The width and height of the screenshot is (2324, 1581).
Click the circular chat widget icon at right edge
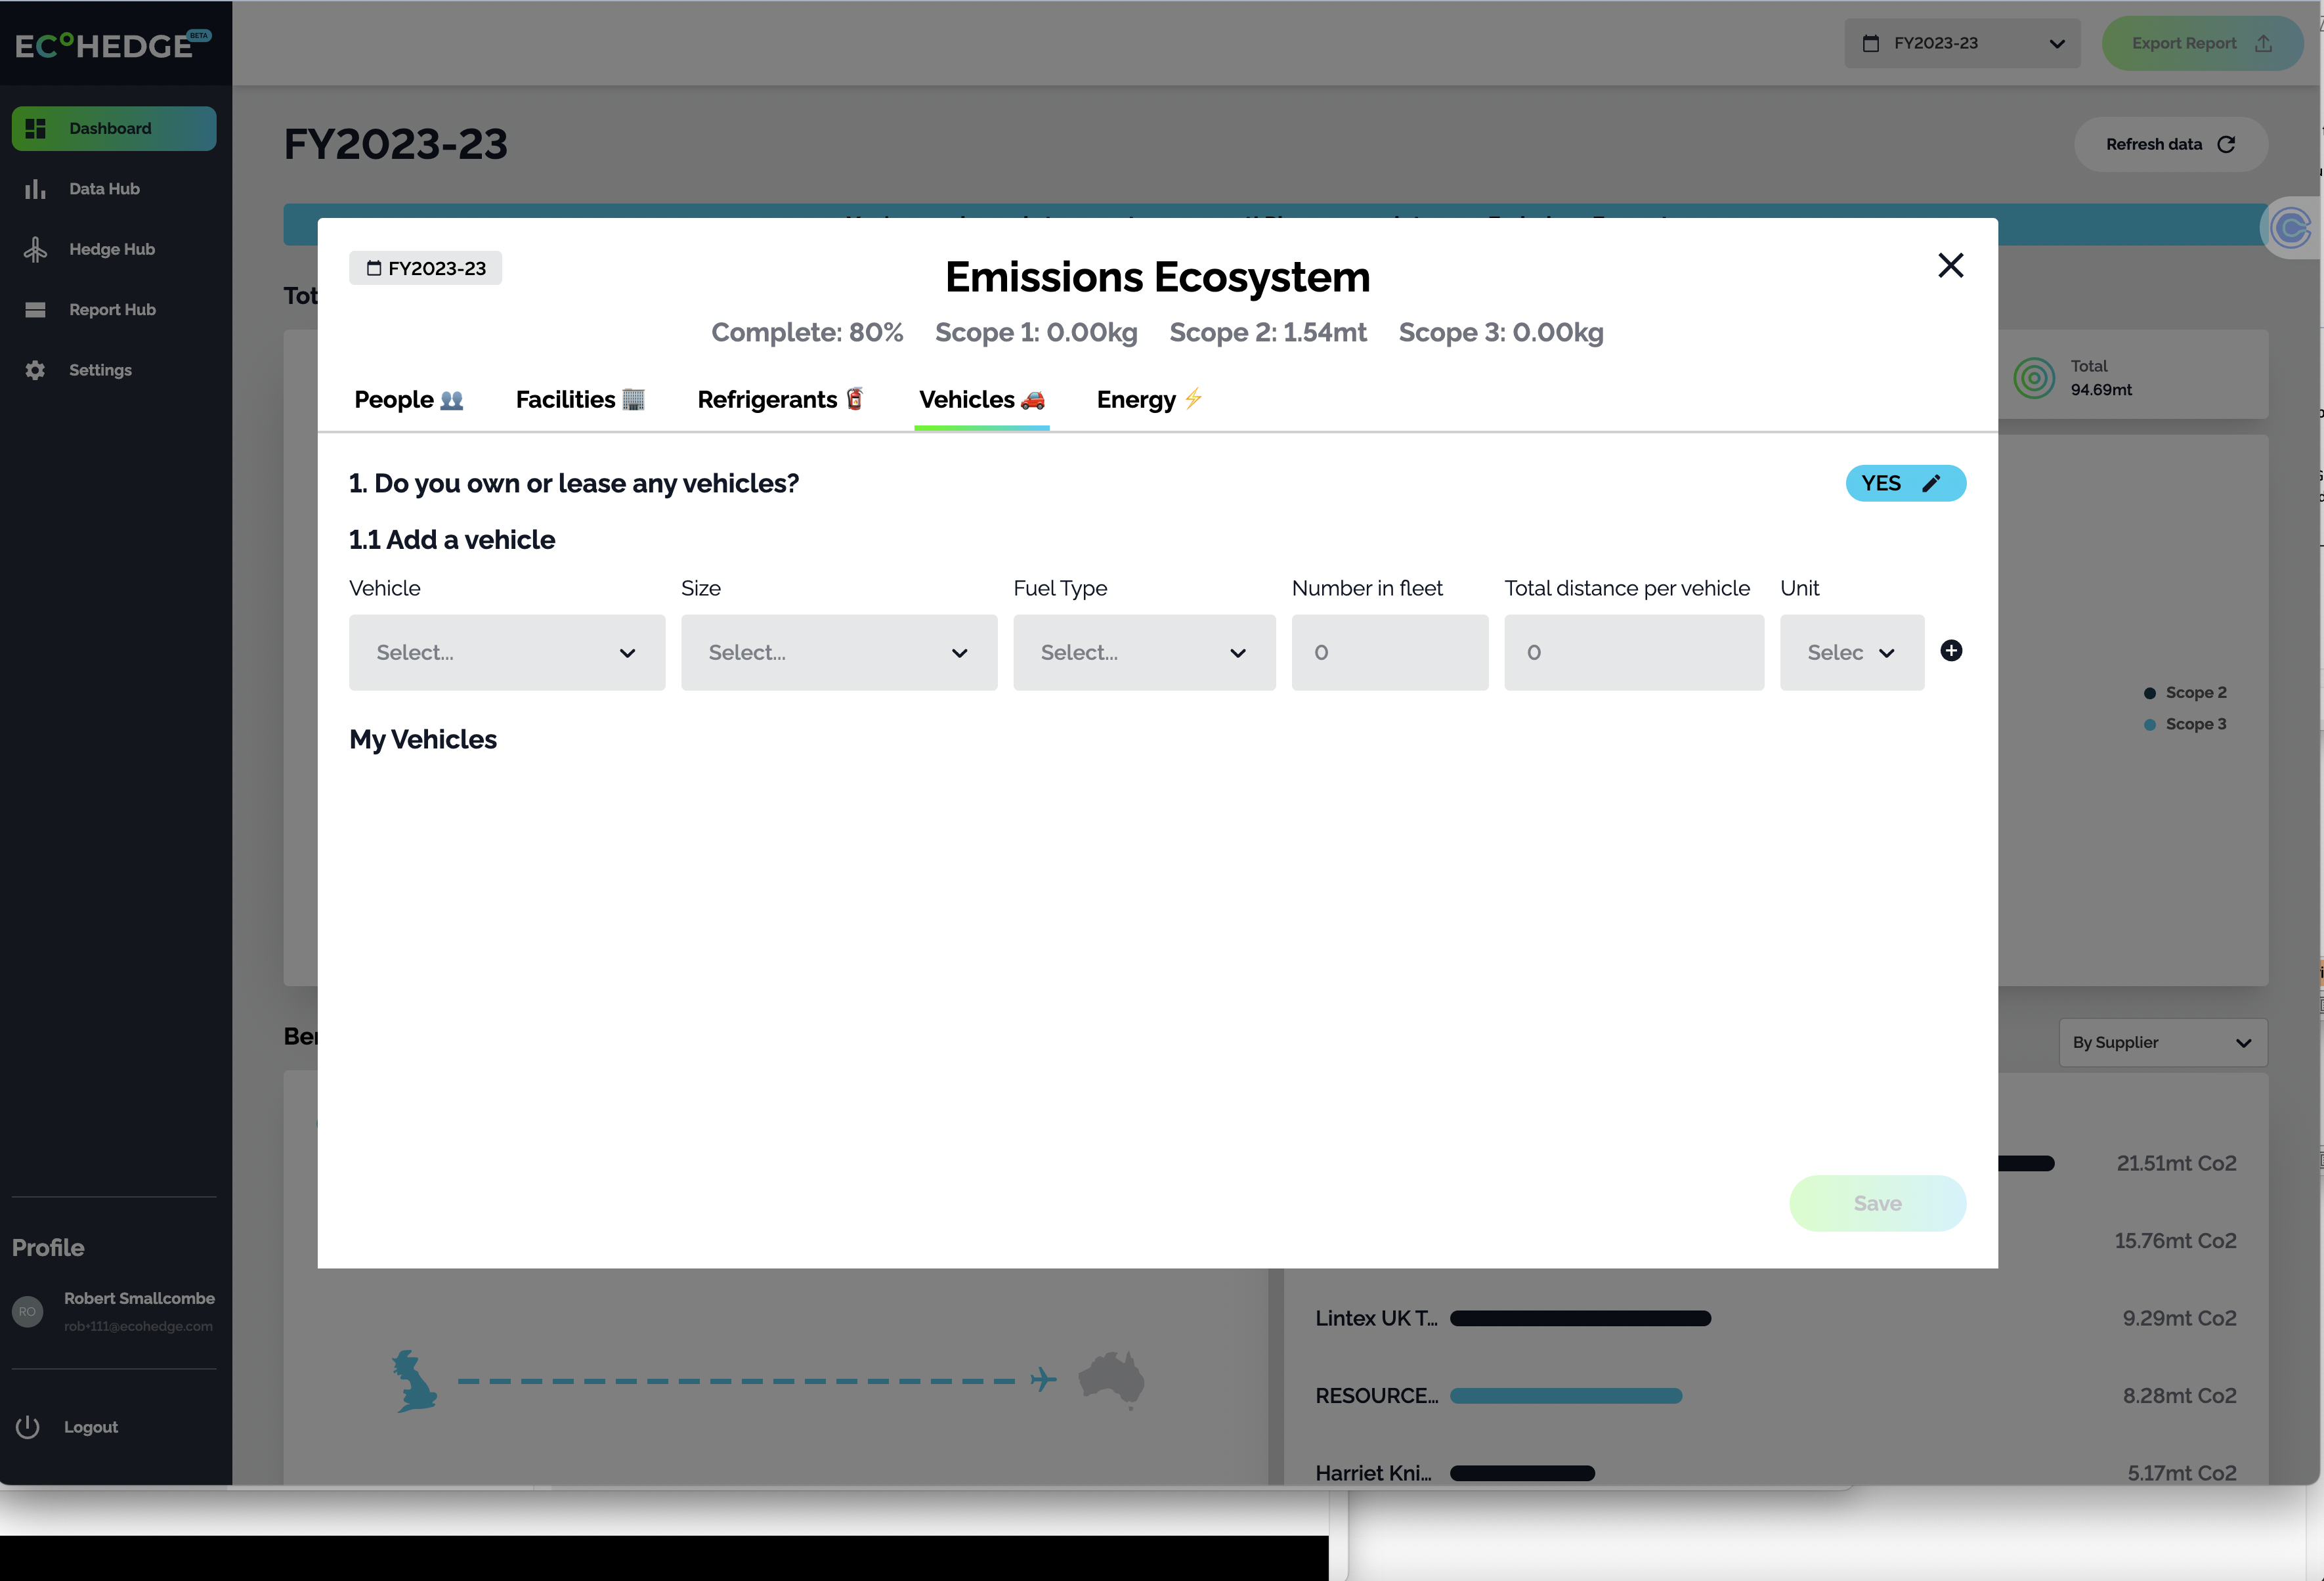point(2291,228)
